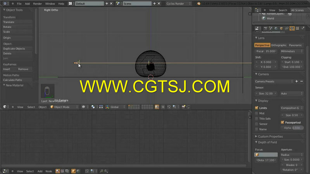Click Calculate Paths button
Viewport: 310px width, 174px height.
[17, 80]
